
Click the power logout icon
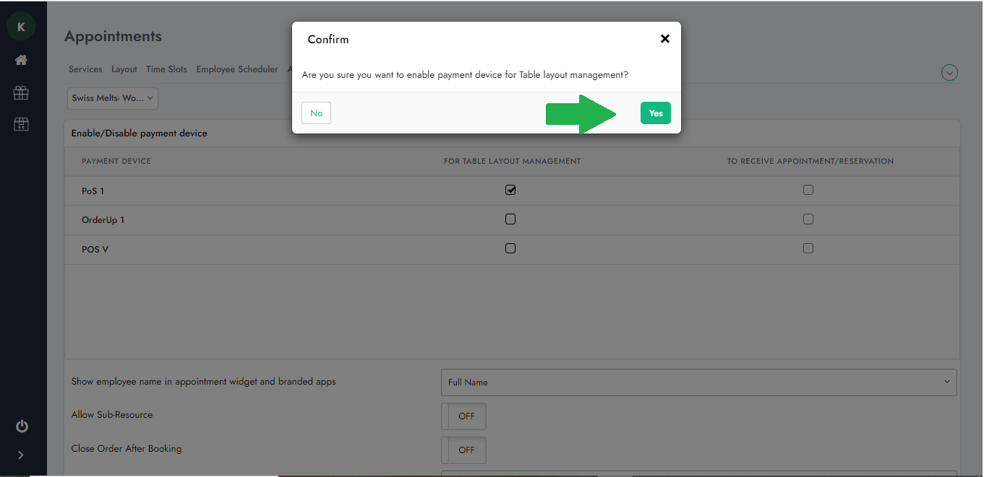[22, 426]
